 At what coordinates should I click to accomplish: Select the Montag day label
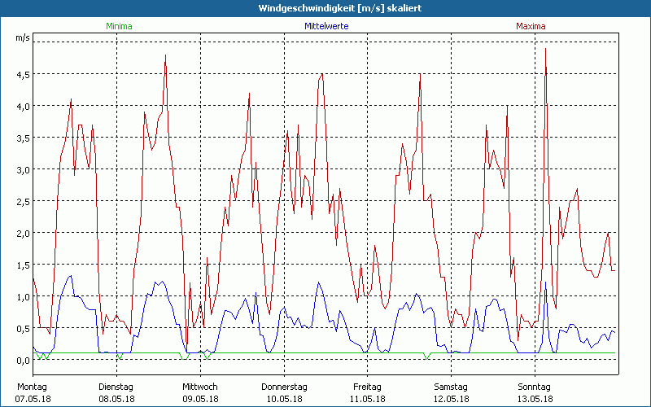(x=32, y=387)
